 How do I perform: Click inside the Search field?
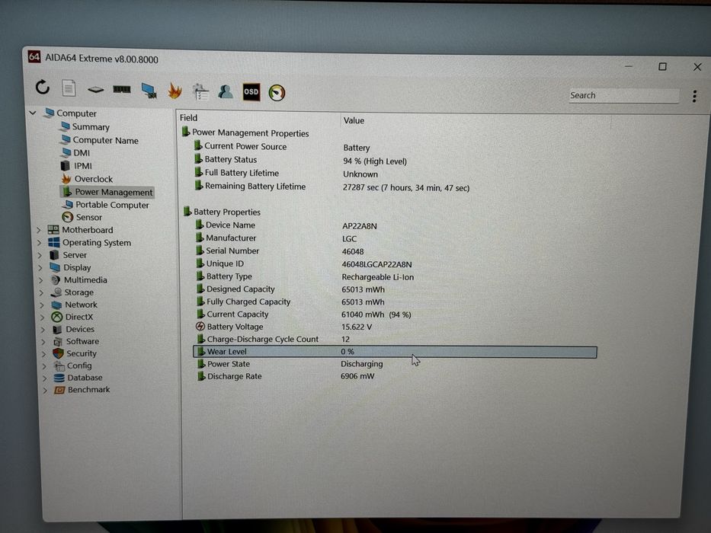(623, 96)
